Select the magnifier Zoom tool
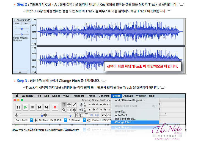The width and height of the screenshot is (198, 143). point(64,110)
